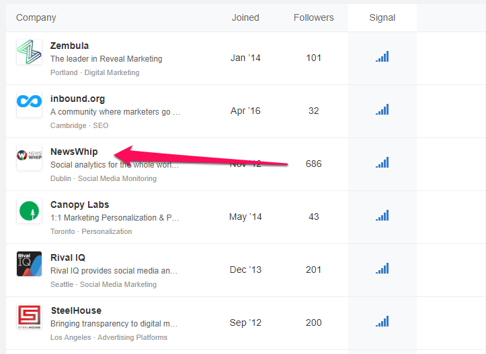Click the Social Media Monitoring tag

[x=117, y=178]
